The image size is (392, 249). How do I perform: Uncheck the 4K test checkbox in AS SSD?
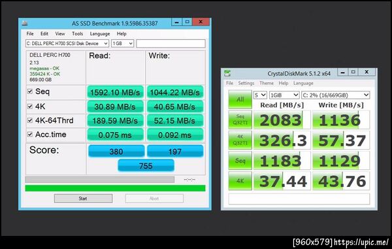click(30, 107)
